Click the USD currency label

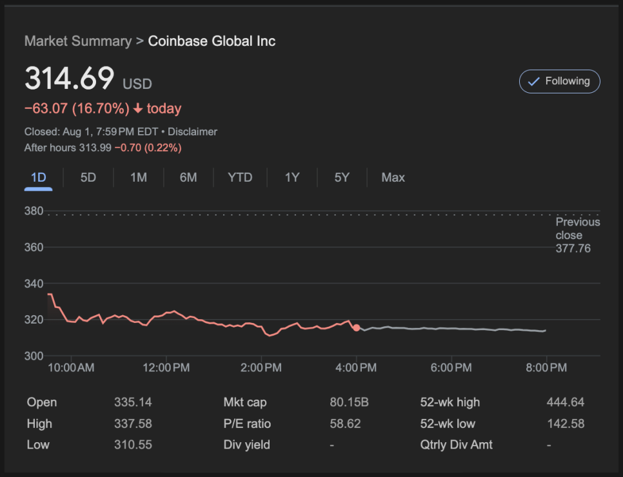(137, 84)
